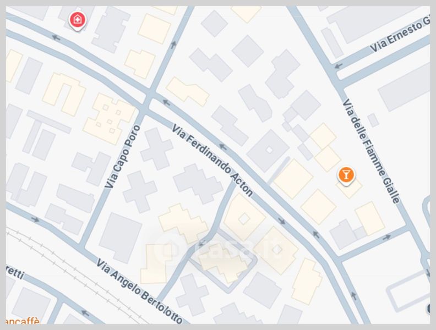Open the orange cocktail bar marker
436x330 pixels.
[346, 176]
